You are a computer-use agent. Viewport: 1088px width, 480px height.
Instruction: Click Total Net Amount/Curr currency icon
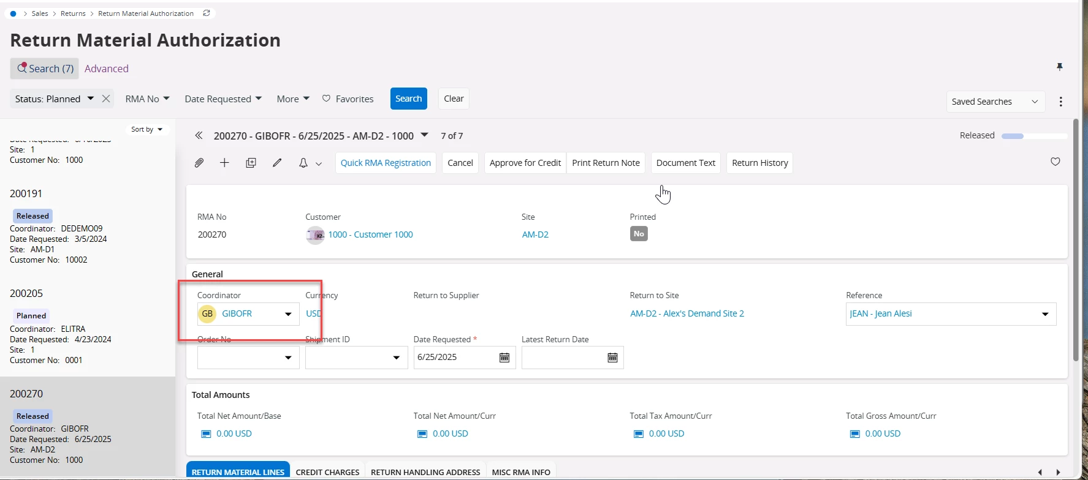(422, 433)
